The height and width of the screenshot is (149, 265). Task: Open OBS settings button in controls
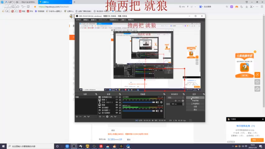pyautogui.click(x=195, y=107)
